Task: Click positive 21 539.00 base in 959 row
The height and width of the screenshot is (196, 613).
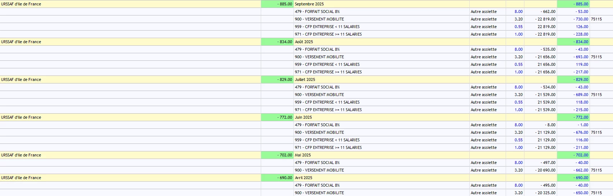Action: click(x=541, y=102)
